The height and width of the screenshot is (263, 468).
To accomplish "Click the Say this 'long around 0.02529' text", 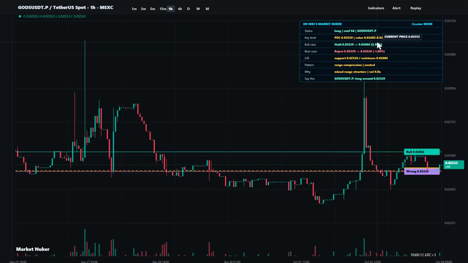I will (359, 79).
